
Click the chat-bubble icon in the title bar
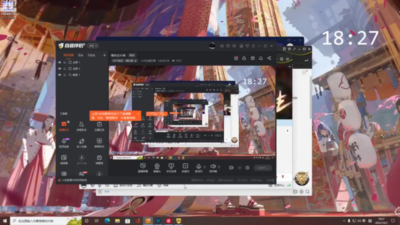234,46
